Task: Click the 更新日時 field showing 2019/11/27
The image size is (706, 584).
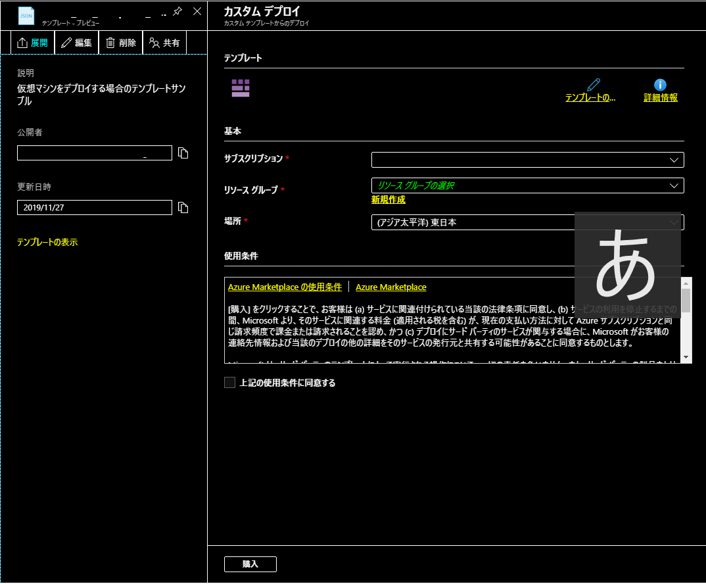Action: (95, 207)
